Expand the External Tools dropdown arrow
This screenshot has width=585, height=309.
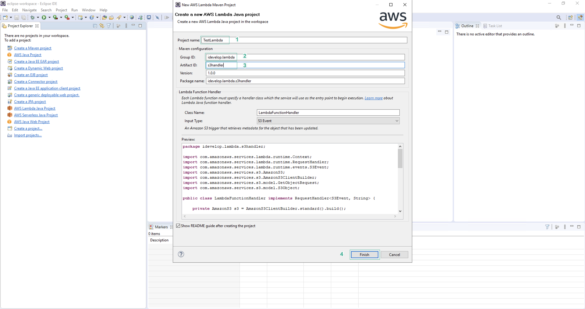(73, 18)
